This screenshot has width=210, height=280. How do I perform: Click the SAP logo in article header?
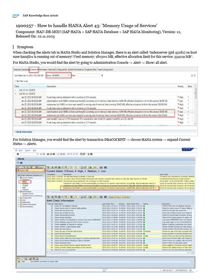[x=16, y=16]
